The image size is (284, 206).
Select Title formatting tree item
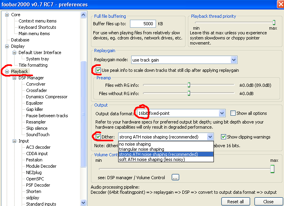coord(33,65)
